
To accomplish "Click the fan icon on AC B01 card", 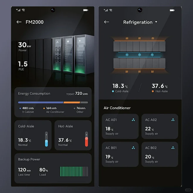I will [x=133, y=148].
